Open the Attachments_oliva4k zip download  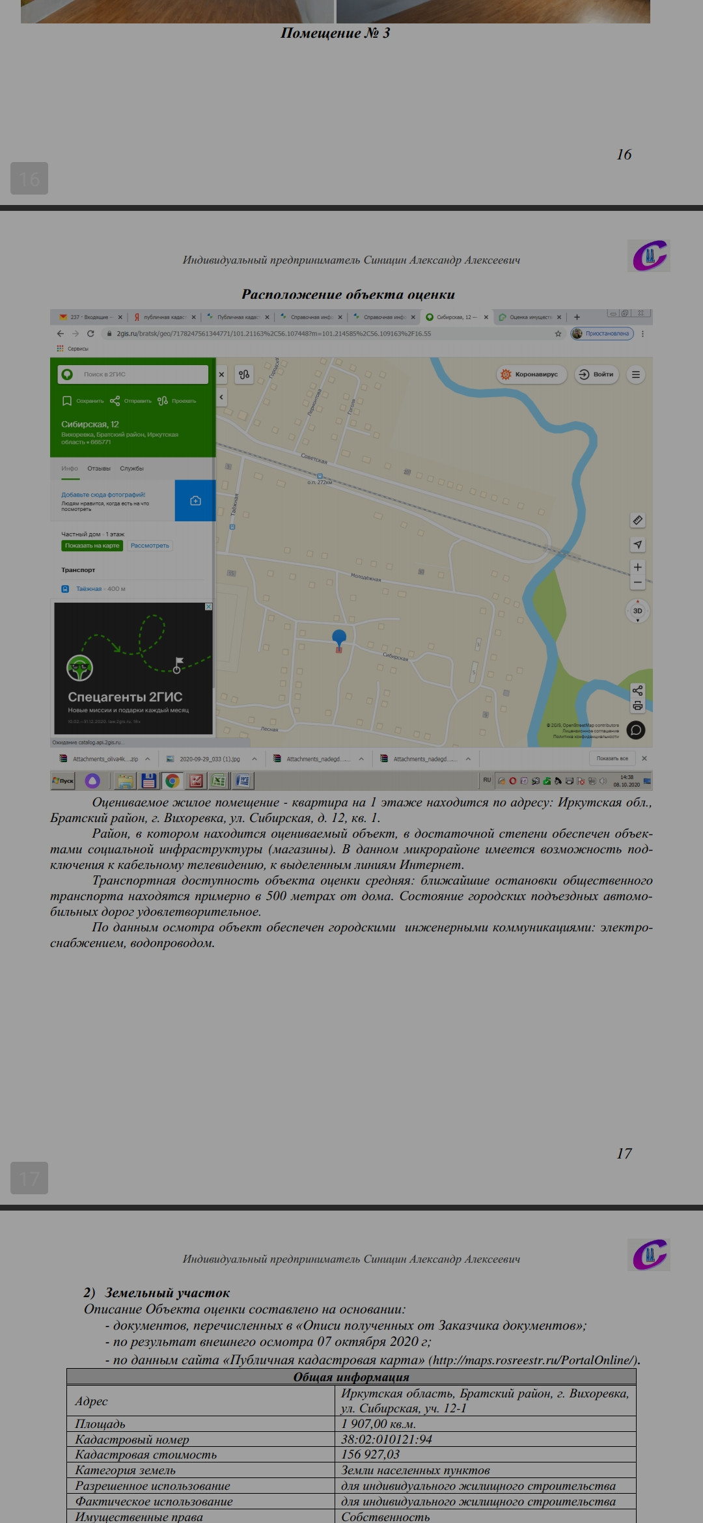click(99, 759)
